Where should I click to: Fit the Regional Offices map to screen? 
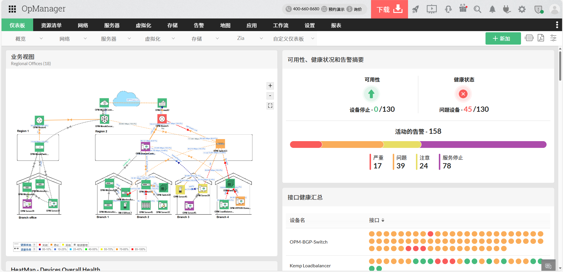point(270,106)
